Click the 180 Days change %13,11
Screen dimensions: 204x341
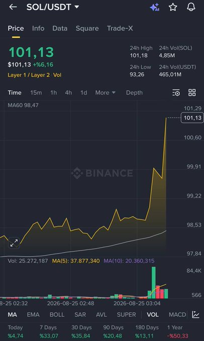pyautogui.click(x=144, y=336)
